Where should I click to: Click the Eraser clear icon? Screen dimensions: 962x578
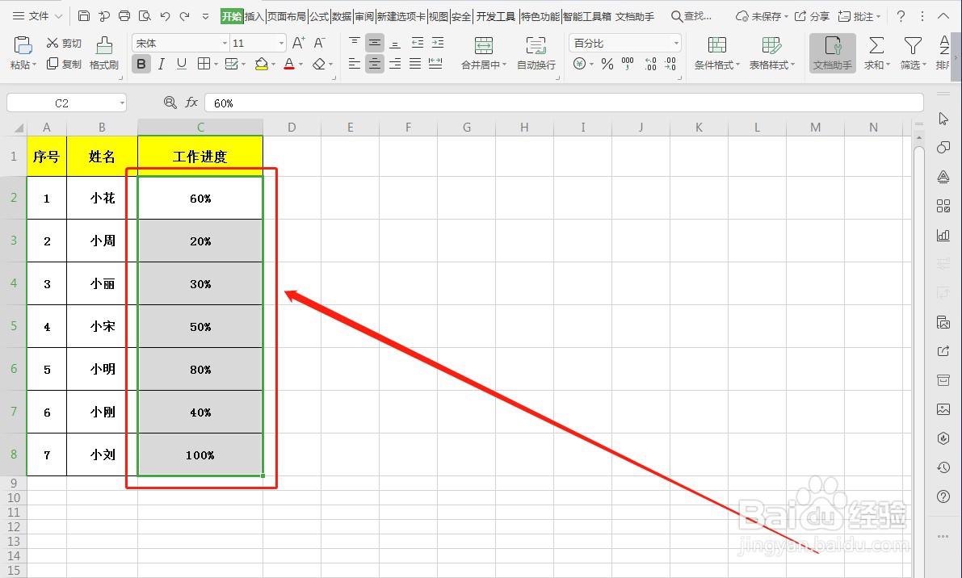tap(318, 64)
